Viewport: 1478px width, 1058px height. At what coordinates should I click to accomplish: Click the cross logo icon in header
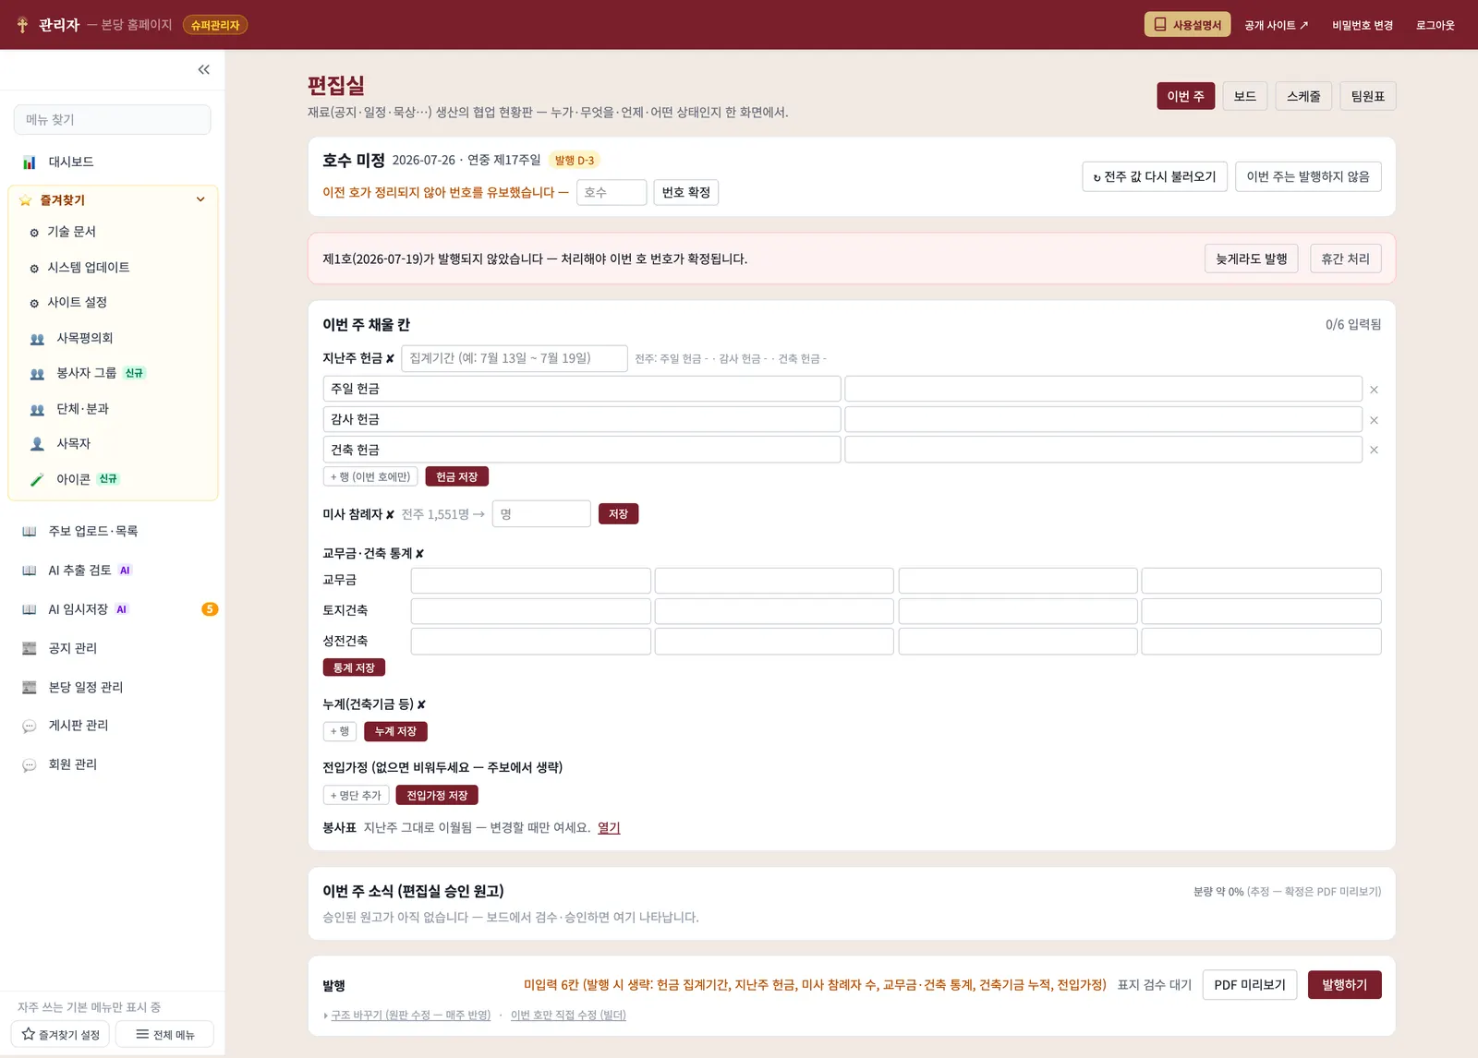22,25
